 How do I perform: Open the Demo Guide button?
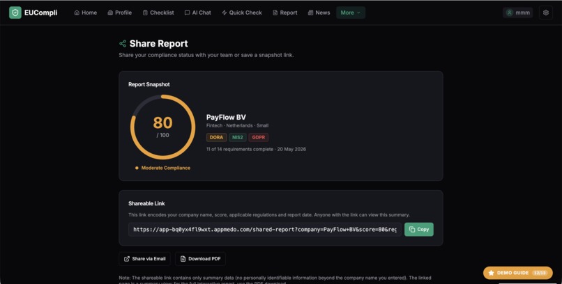[517, 273]
